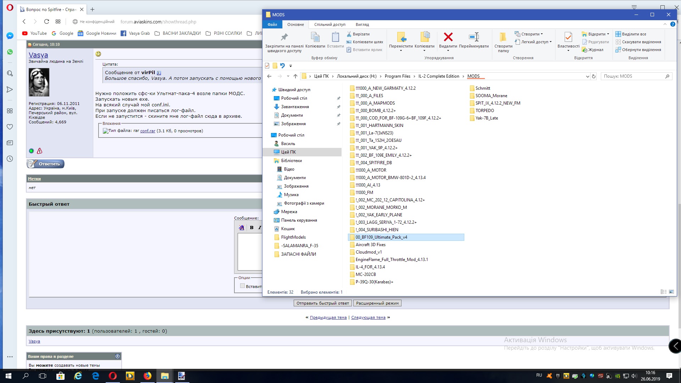The image size is (681, 383).
Task: Click Firefox icon in the taskbar
Action: (147, 376)
